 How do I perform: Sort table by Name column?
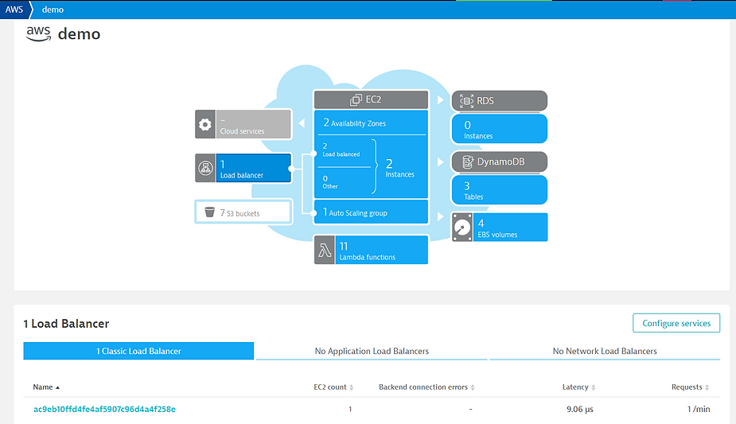(x=46, y=387)
